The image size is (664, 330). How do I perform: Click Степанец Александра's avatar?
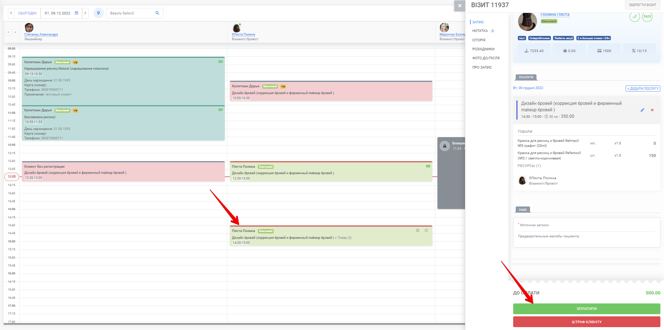coord(29,28)
